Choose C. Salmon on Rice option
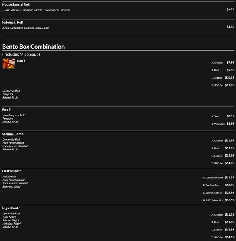This screenshot has width=236, height=241. pos(213,193)
